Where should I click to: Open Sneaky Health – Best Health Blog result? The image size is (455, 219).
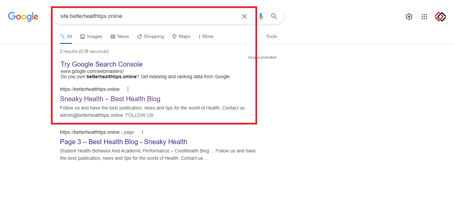point(110,99)
